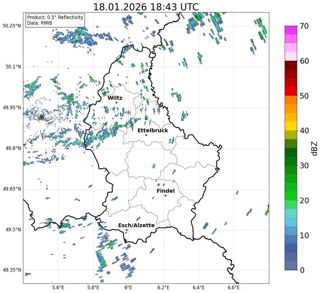Click the 49.8°N latitude tick label
The image size is (321, 293).
pos(12,148)
